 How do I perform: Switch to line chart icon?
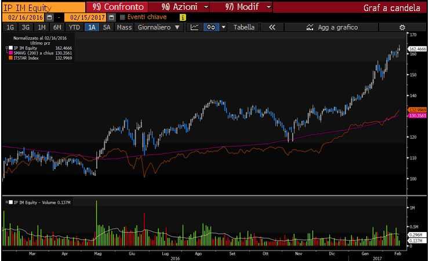tap(195, 27)
